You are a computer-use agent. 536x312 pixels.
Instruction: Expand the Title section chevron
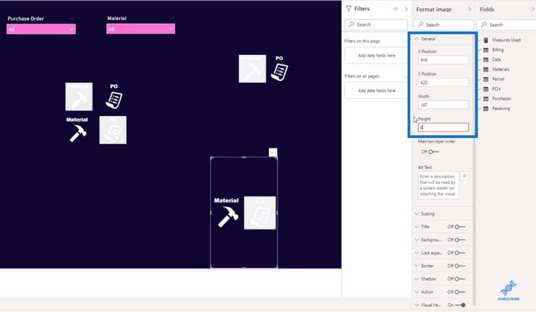click(417, 227)
